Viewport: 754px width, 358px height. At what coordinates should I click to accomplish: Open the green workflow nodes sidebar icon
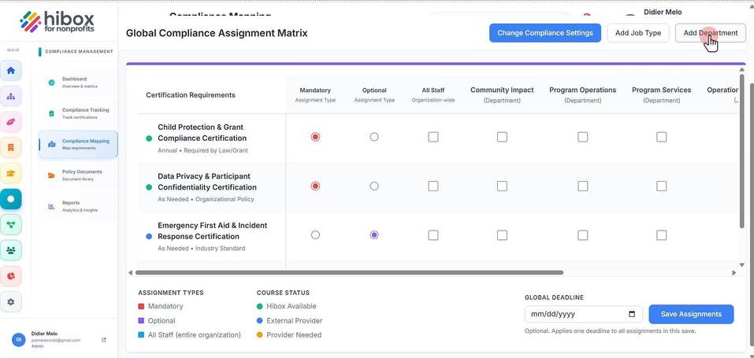pos(10,224)
